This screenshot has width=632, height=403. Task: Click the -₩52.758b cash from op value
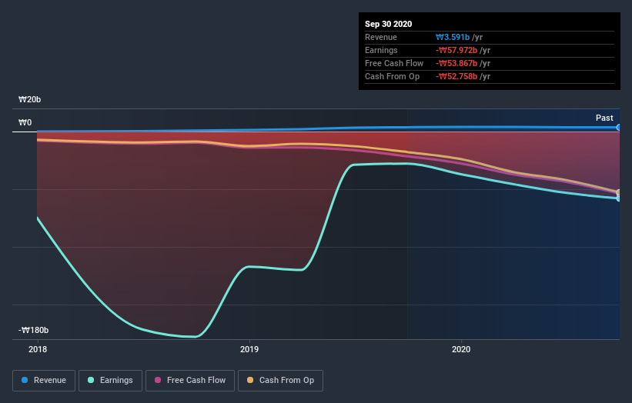[x=456, y=76]
